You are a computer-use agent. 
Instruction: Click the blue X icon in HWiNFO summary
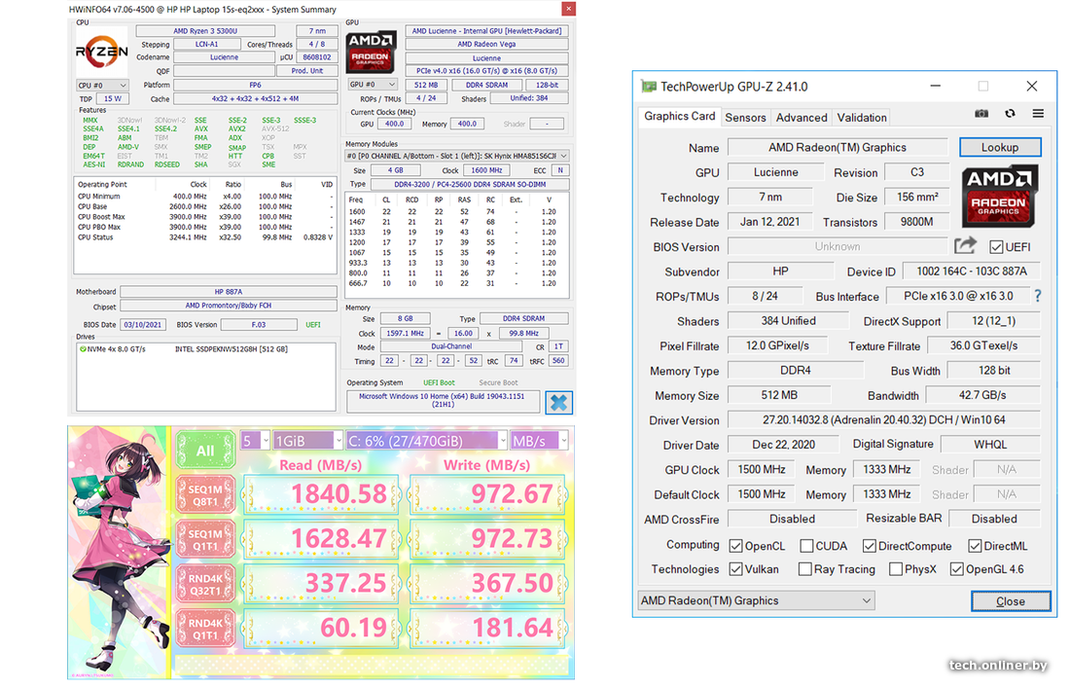pyautogui.click(x=558, y=402)
